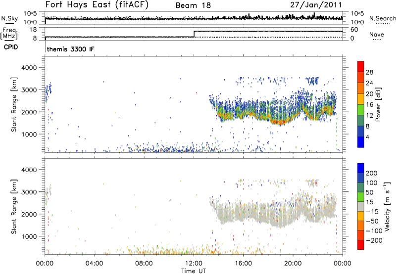The image size is (396, 274).
Task: Click the "100" value on the Velocity color bar
Action: [x=372, y=183]
